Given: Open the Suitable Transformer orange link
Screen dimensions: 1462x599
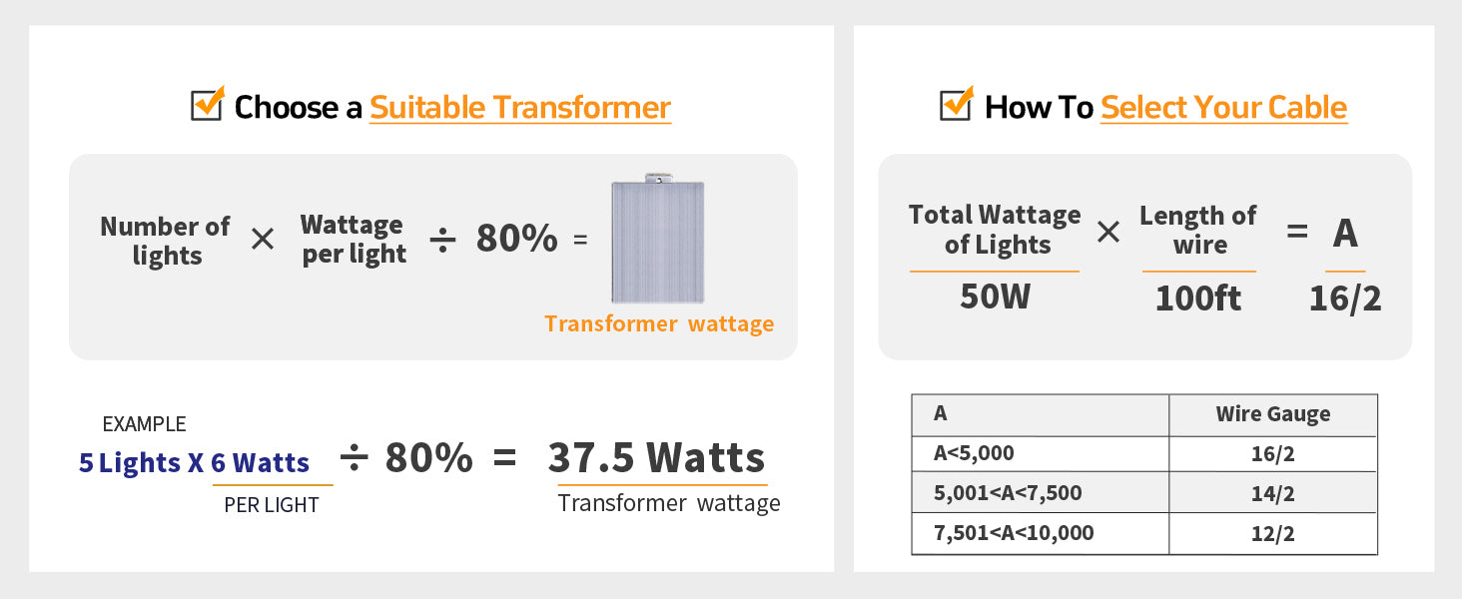Looking at the screenshot, I should 520,108.
